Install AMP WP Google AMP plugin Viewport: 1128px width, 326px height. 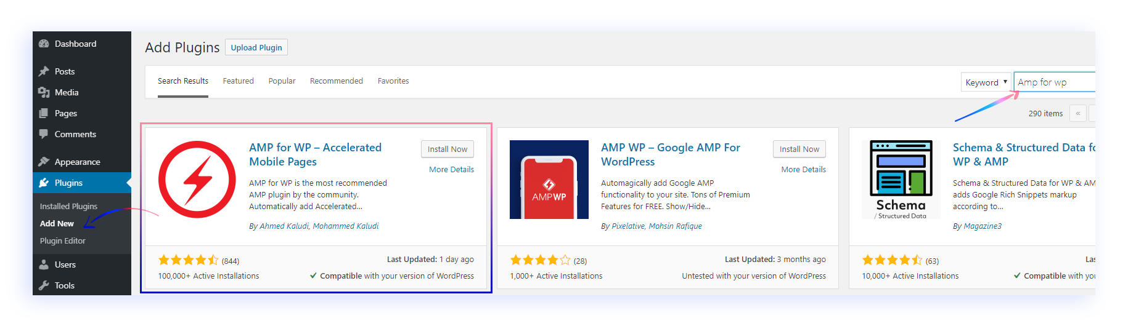[x=799, y=149]
